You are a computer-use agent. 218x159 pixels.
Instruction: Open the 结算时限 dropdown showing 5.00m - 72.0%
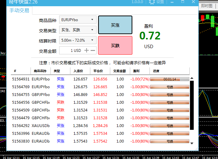click(x=78, y=40)
